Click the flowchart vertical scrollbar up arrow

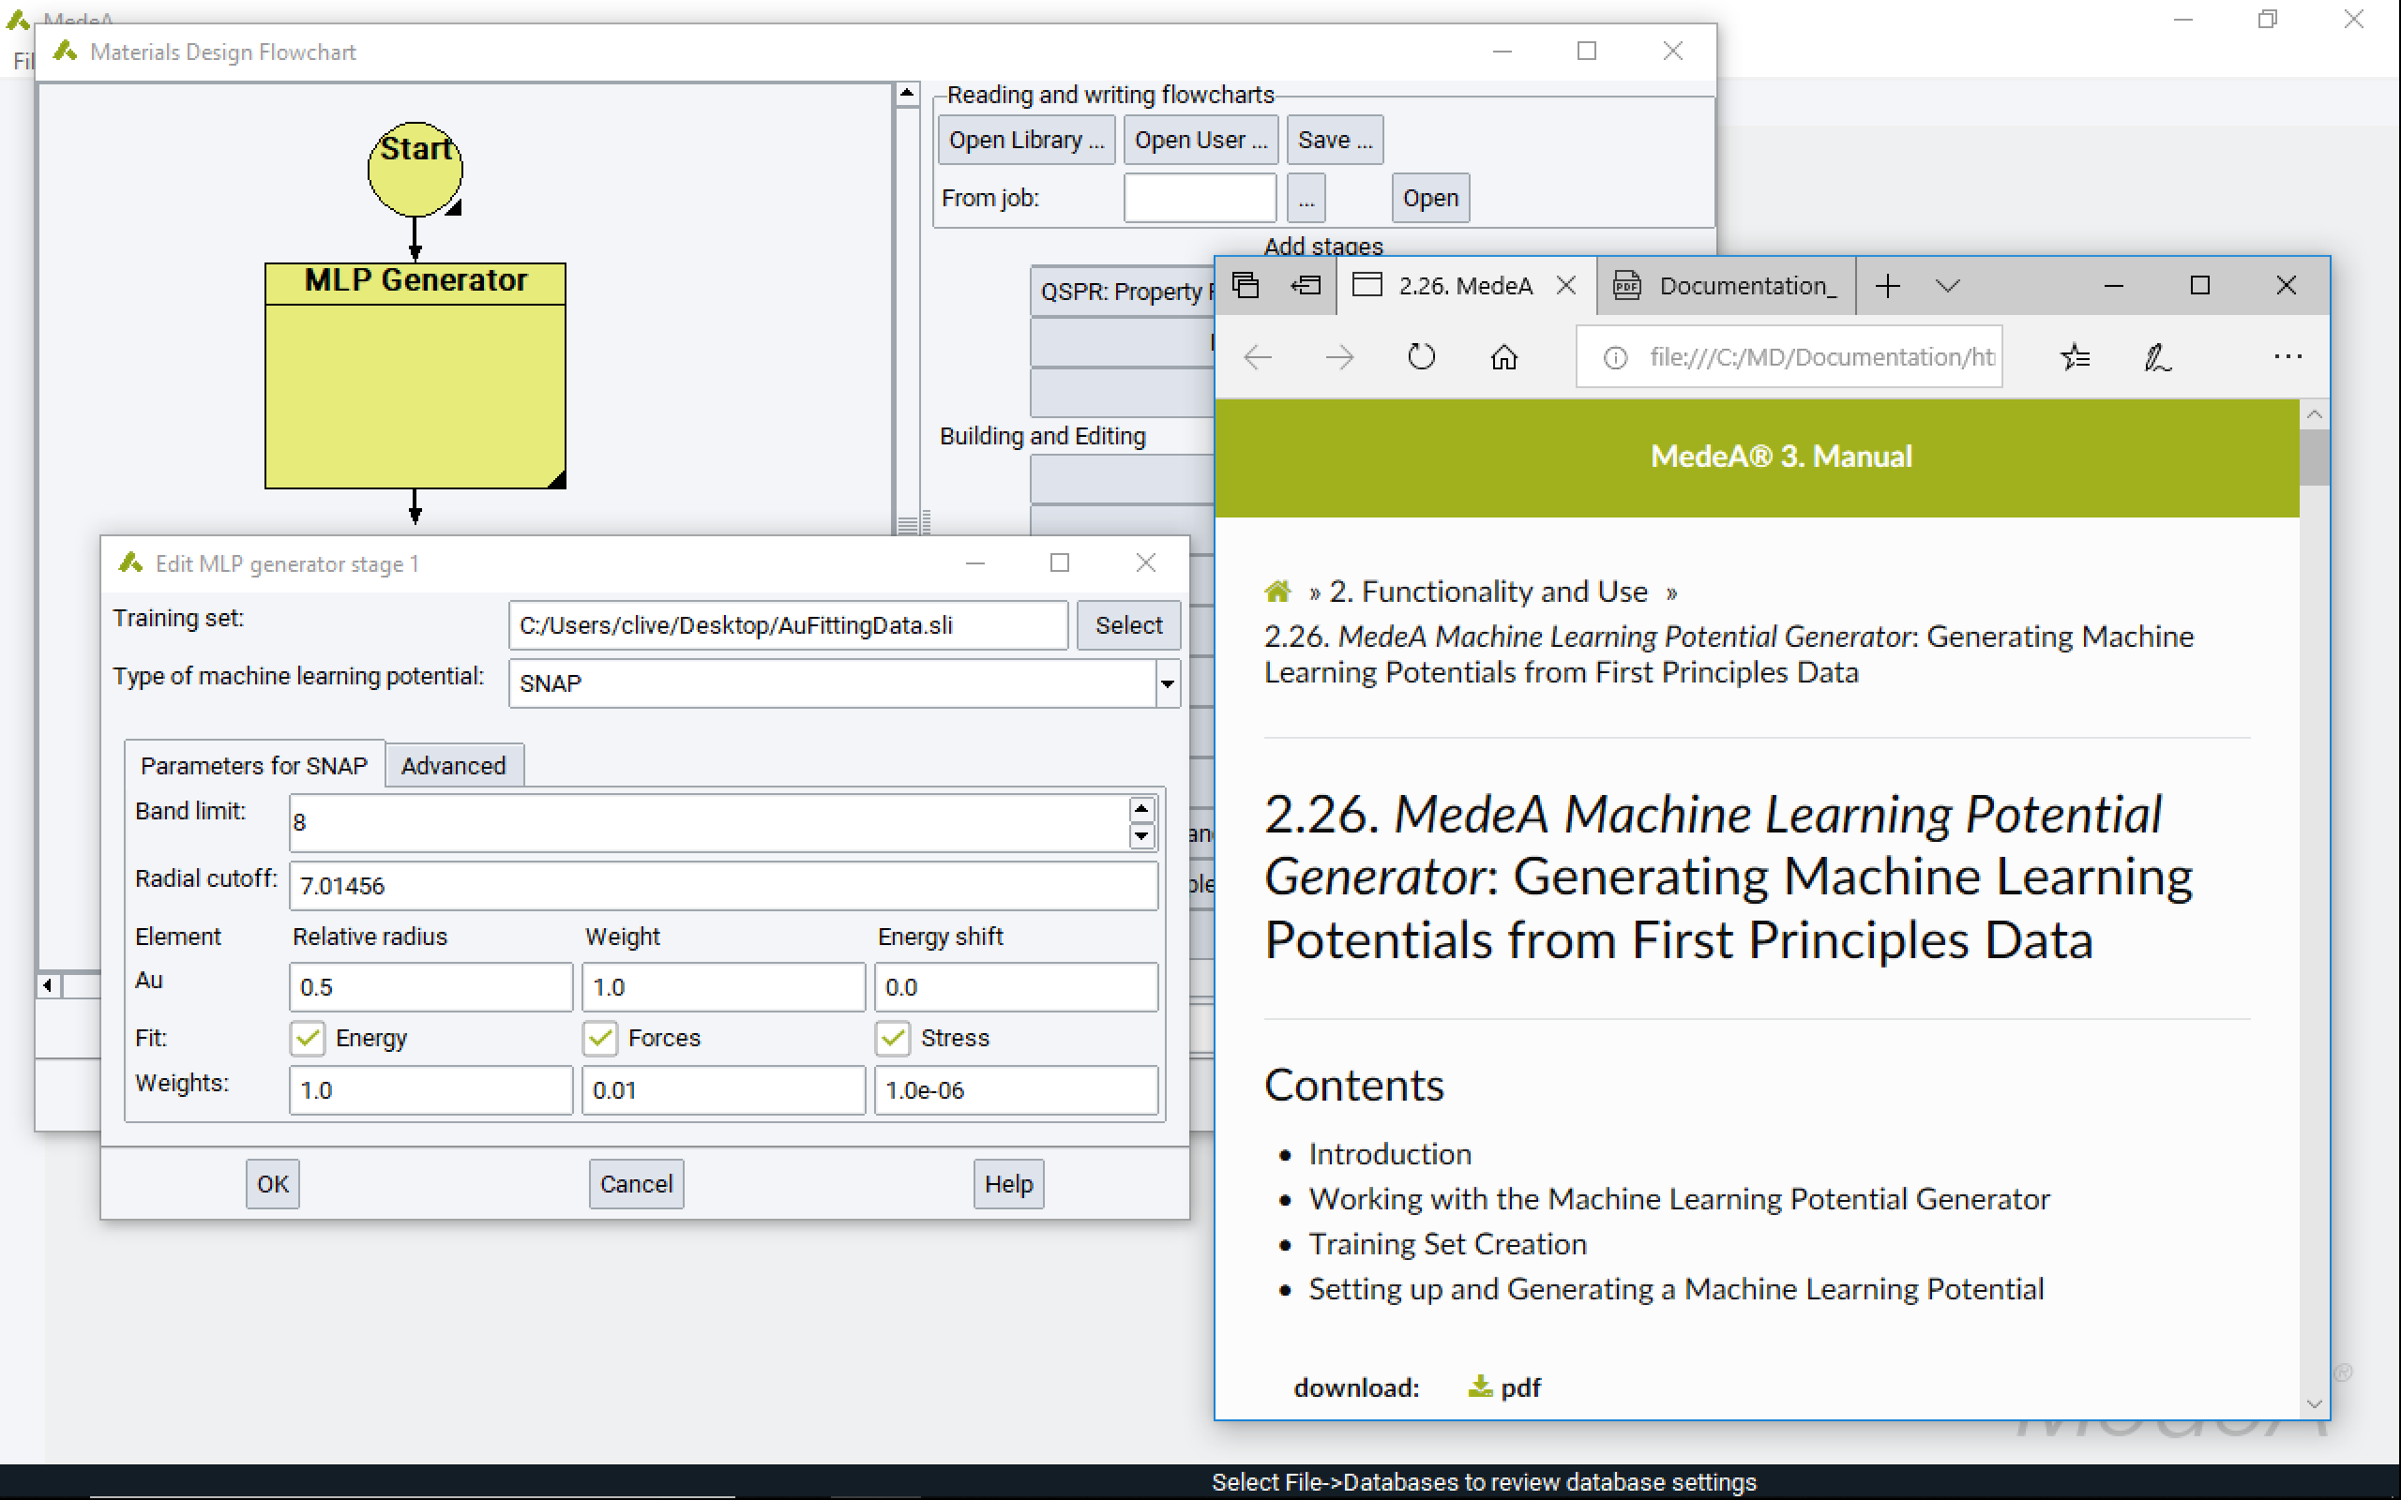[x=907, y=95]
